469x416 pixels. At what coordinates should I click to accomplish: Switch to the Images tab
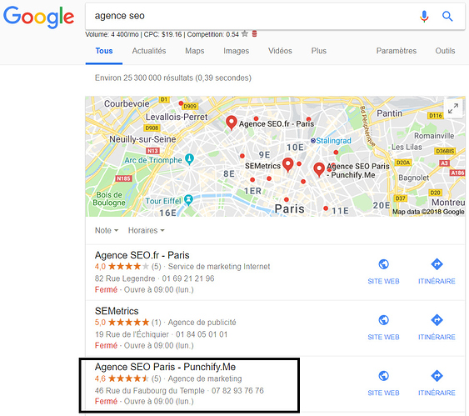click(x=236, y=51)
